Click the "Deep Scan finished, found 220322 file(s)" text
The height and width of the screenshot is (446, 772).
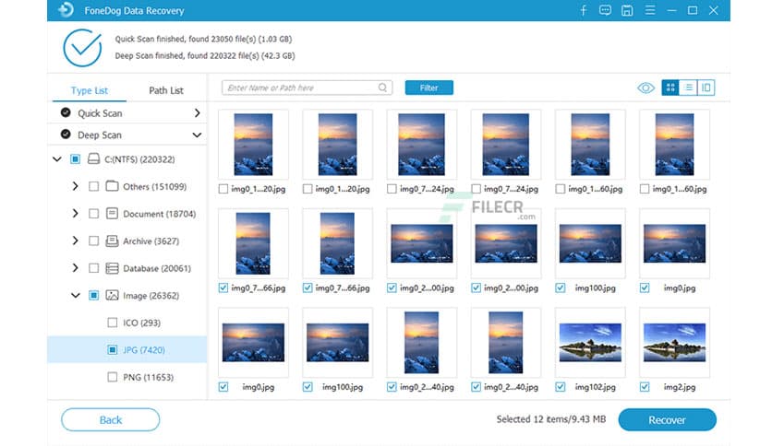205,56
